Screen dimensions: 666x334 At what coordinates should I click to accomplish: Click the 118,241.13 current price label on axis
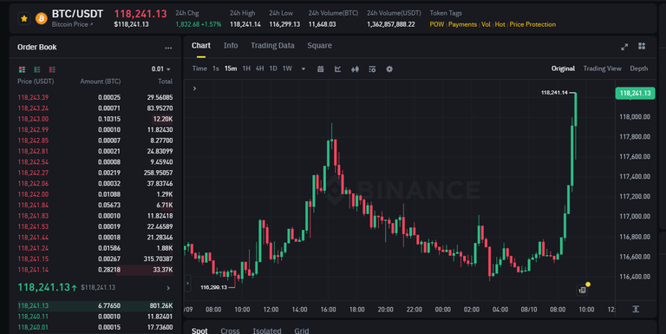(x=635, y=93)
